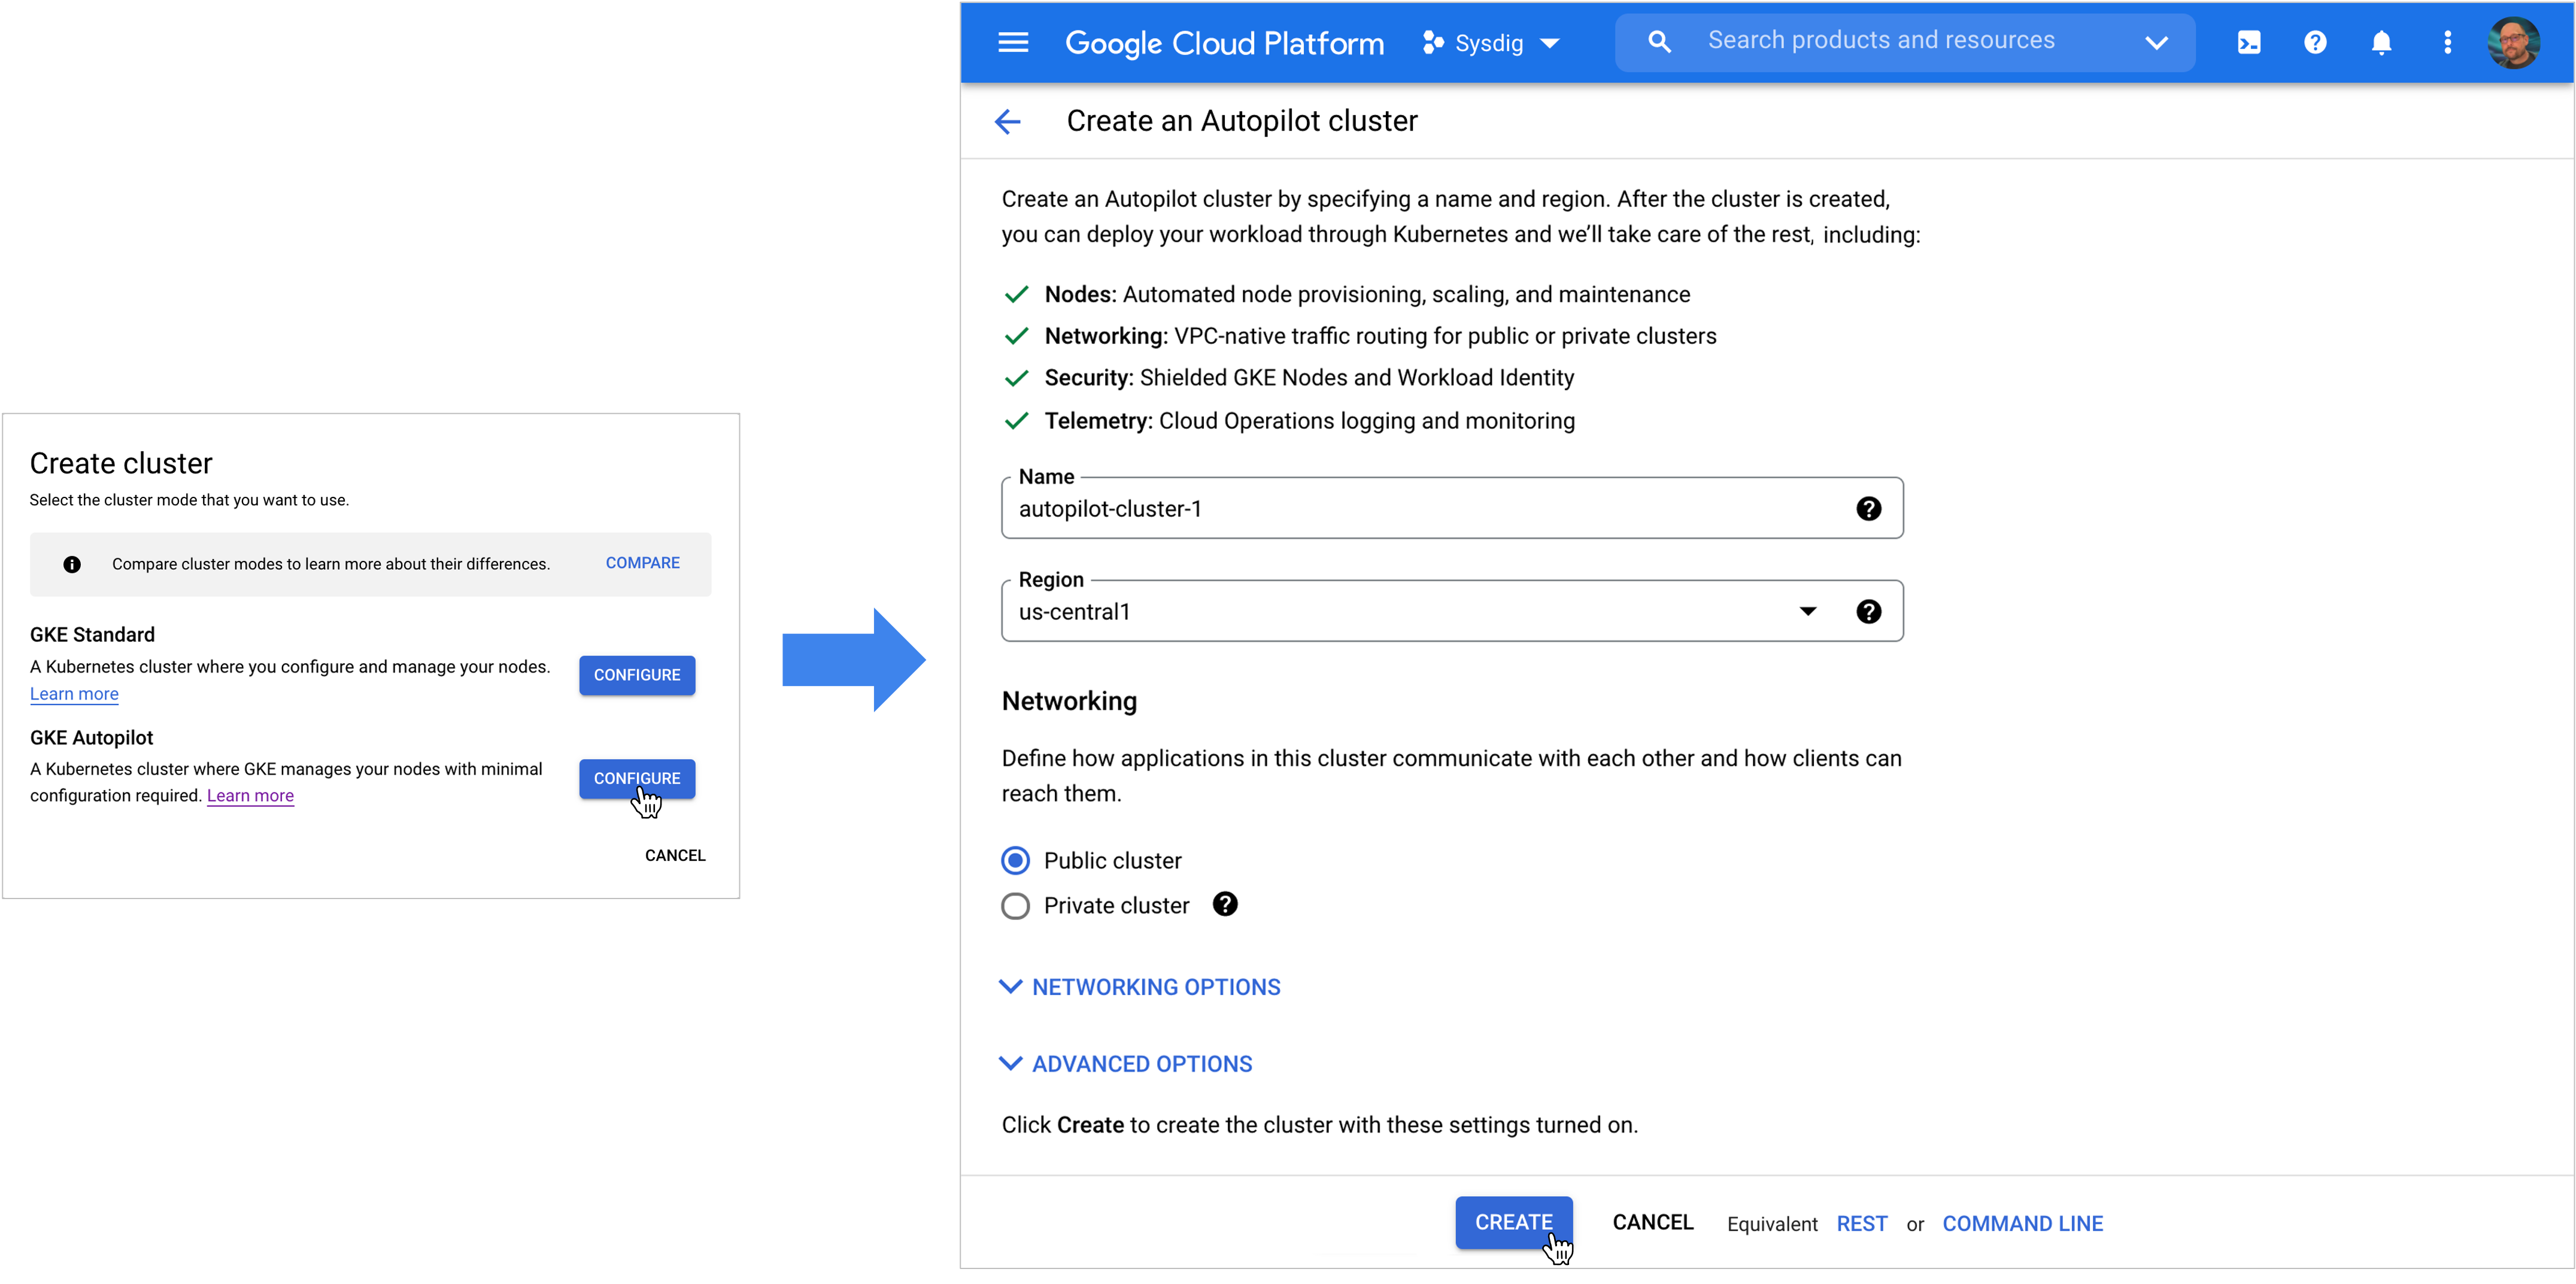The image size is (2576, 1284).
Task: Select the Private cluster radio button
Action: (1015, 906)
